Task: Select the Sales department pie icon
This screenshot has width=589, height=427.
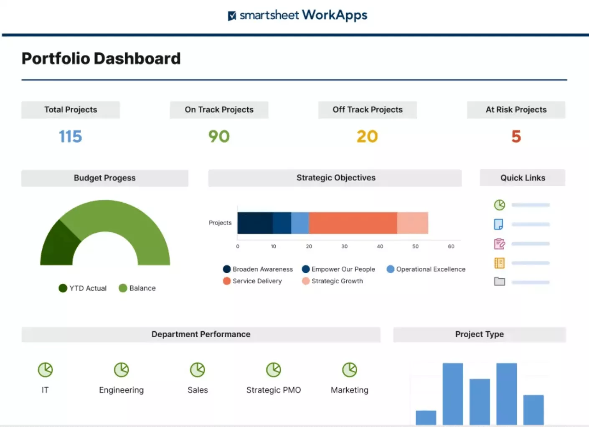Action: [198, 370]
